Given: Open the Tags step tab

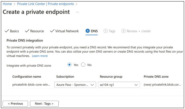Looking at the screenshot, I should point(109,31).
